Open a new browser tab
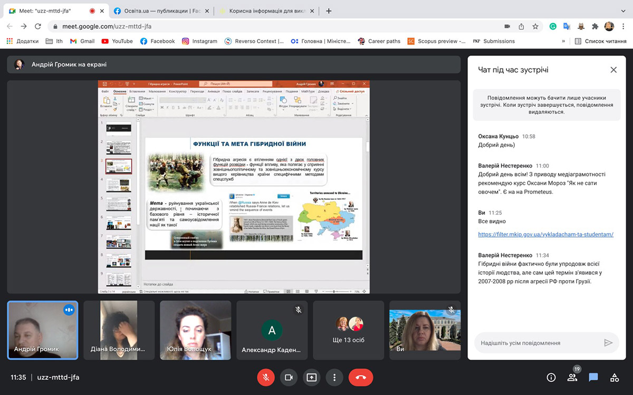The image size is (633, 395). point(329,11)
